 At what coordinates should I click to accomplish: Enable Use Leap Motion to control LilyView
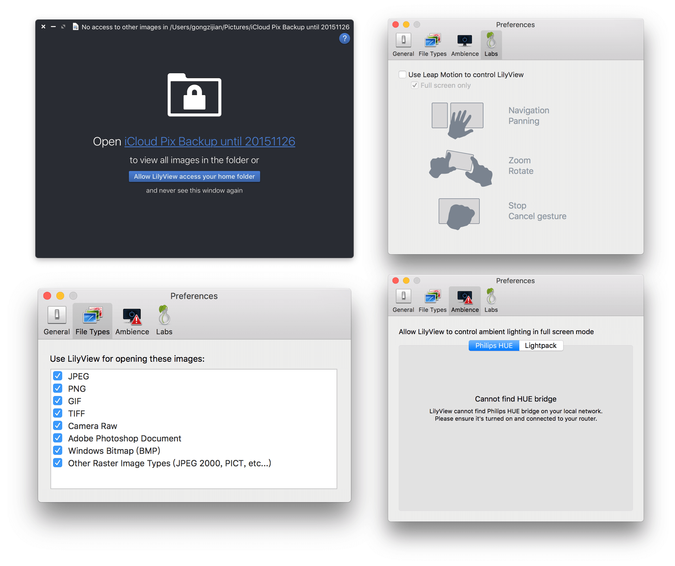[x=402, y=75]
